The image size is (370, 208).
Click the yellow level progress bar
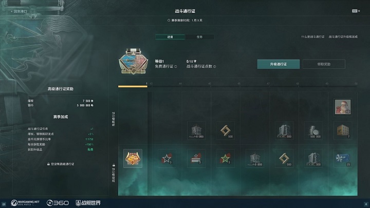pyautogui.click(x=133, y=87)
